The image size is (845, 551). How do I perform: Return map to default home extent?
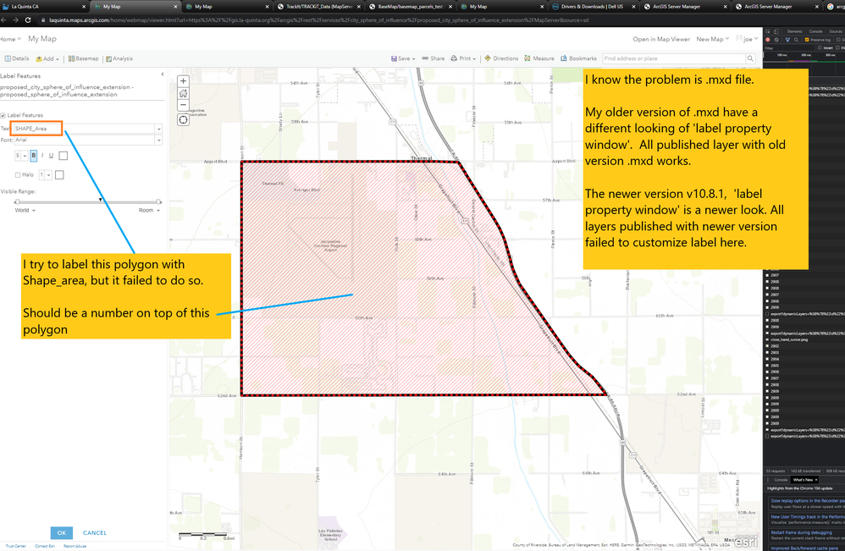pyautogui.click(x=183, y=93)
